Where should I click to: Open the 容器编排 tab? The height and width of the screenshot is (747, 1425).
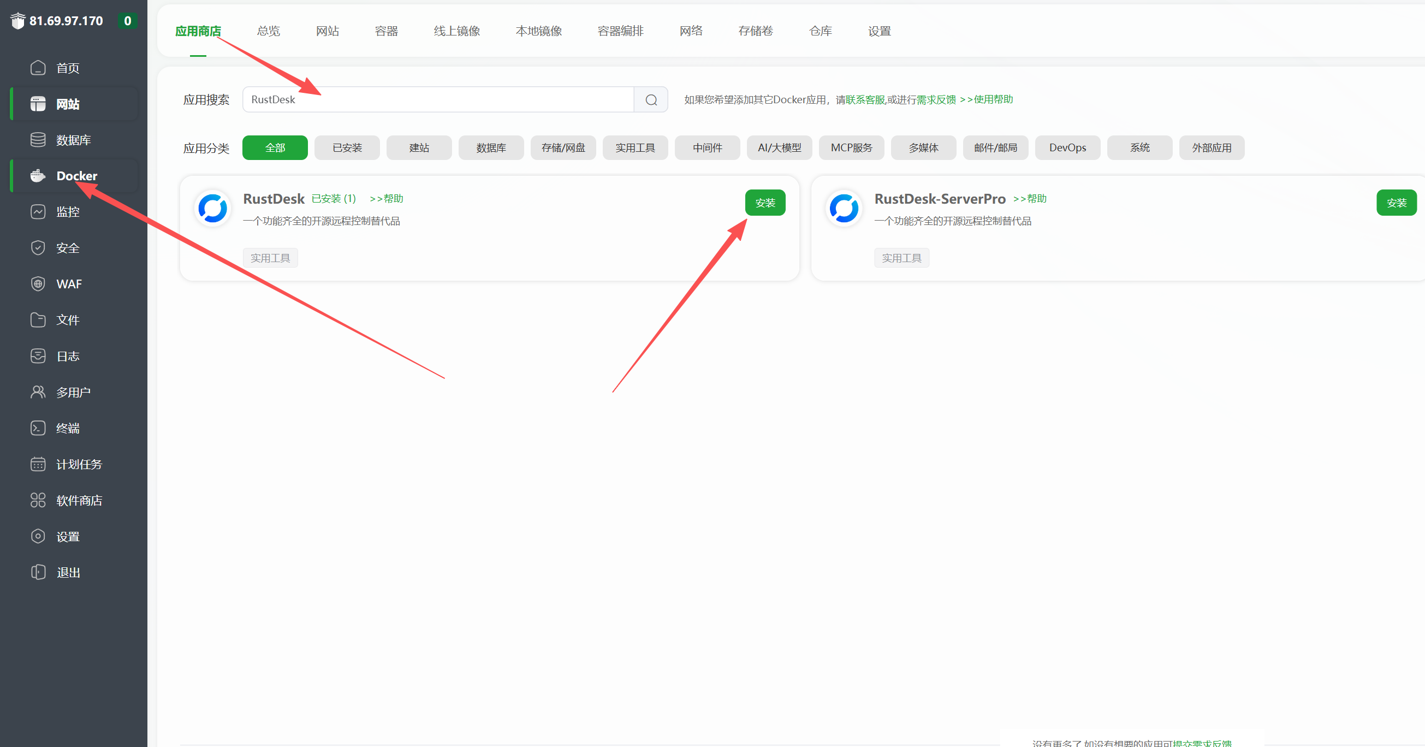[620, 31]
